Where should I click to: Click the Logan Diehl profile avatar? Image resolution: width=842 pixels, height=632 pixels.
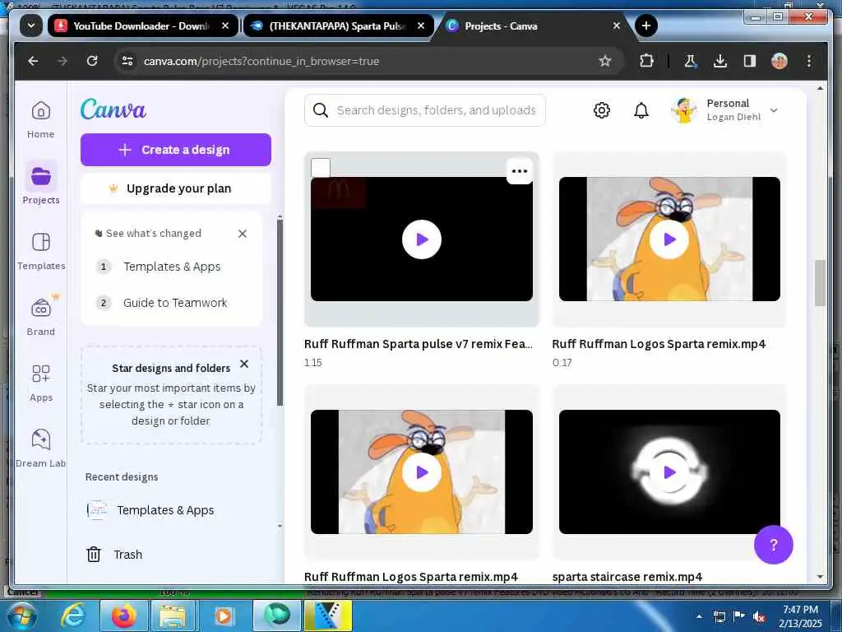click(683, 110)
